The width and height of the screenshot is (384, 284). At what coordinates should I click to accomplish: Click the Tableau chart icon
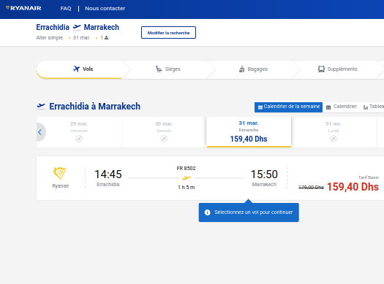[x=366, y=107]
